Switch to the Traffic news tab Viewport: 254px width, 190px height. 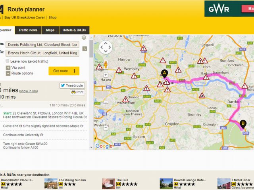click(x=28, y=30)
